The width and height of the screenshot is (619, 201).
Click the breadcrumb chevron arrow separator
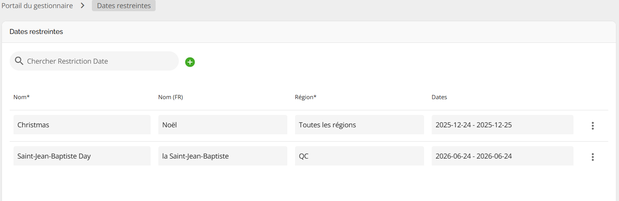[83, 6]
